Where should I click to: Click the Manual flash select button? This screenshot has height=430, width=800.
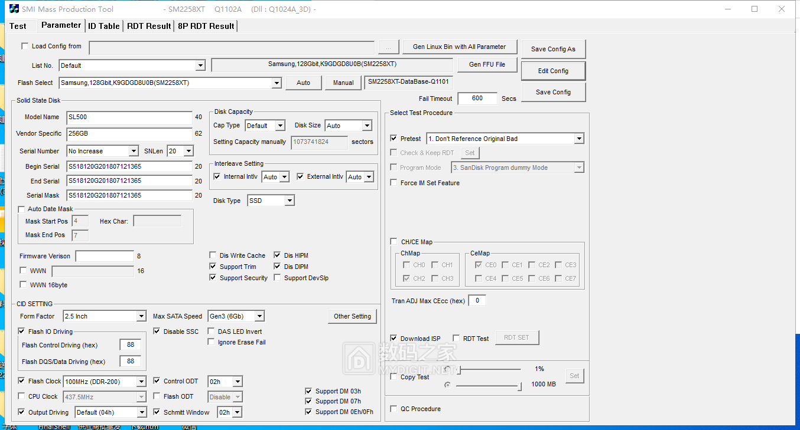pos(343,83)
